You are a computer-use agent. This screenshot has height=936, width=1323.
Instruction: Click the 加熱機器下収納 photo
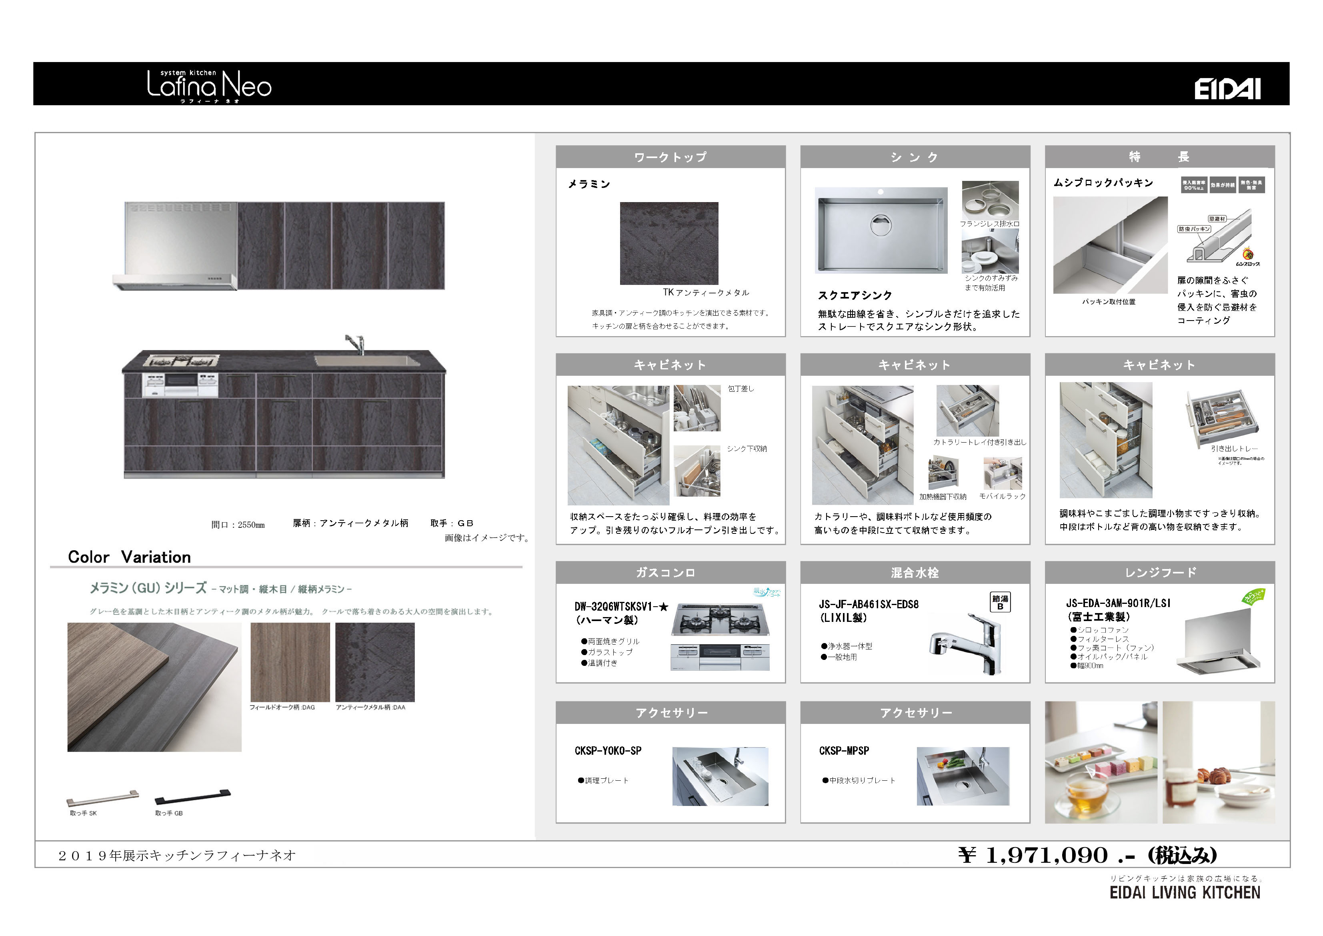point(943,473)
